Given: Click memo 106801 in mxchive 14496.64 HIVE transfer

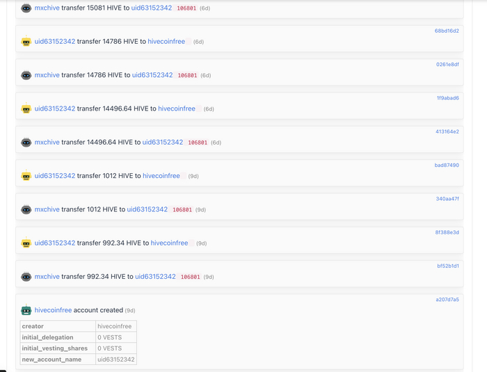Looking at the screenshot, I should [198, 143].
